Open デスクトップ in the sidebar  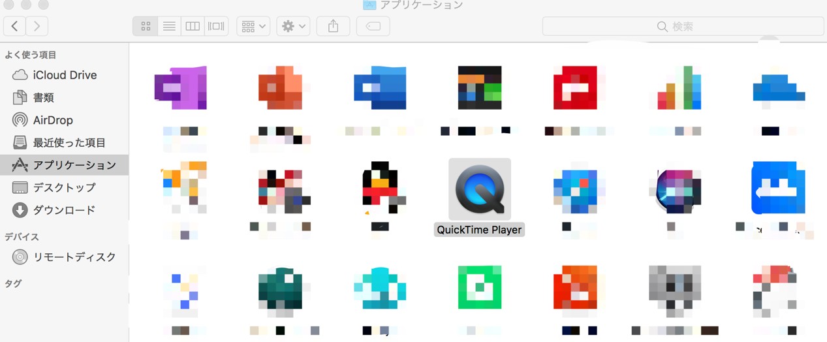[x=64, y=187]
